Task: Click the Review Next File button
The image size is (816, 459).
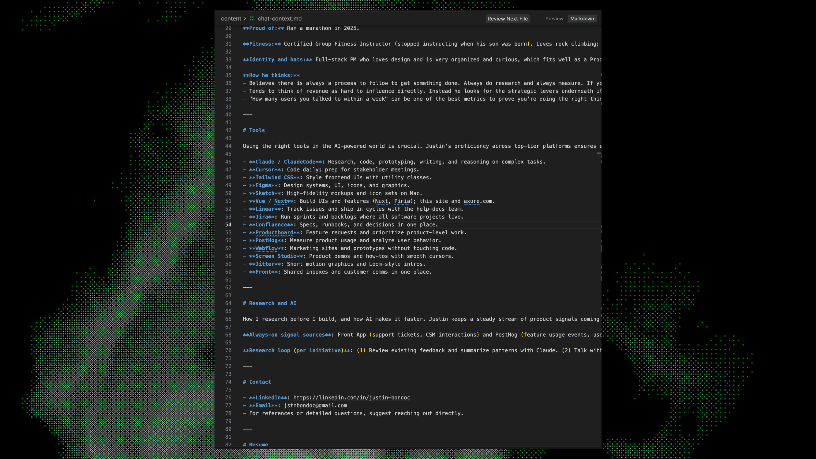Action: click(x=507, y=18)
